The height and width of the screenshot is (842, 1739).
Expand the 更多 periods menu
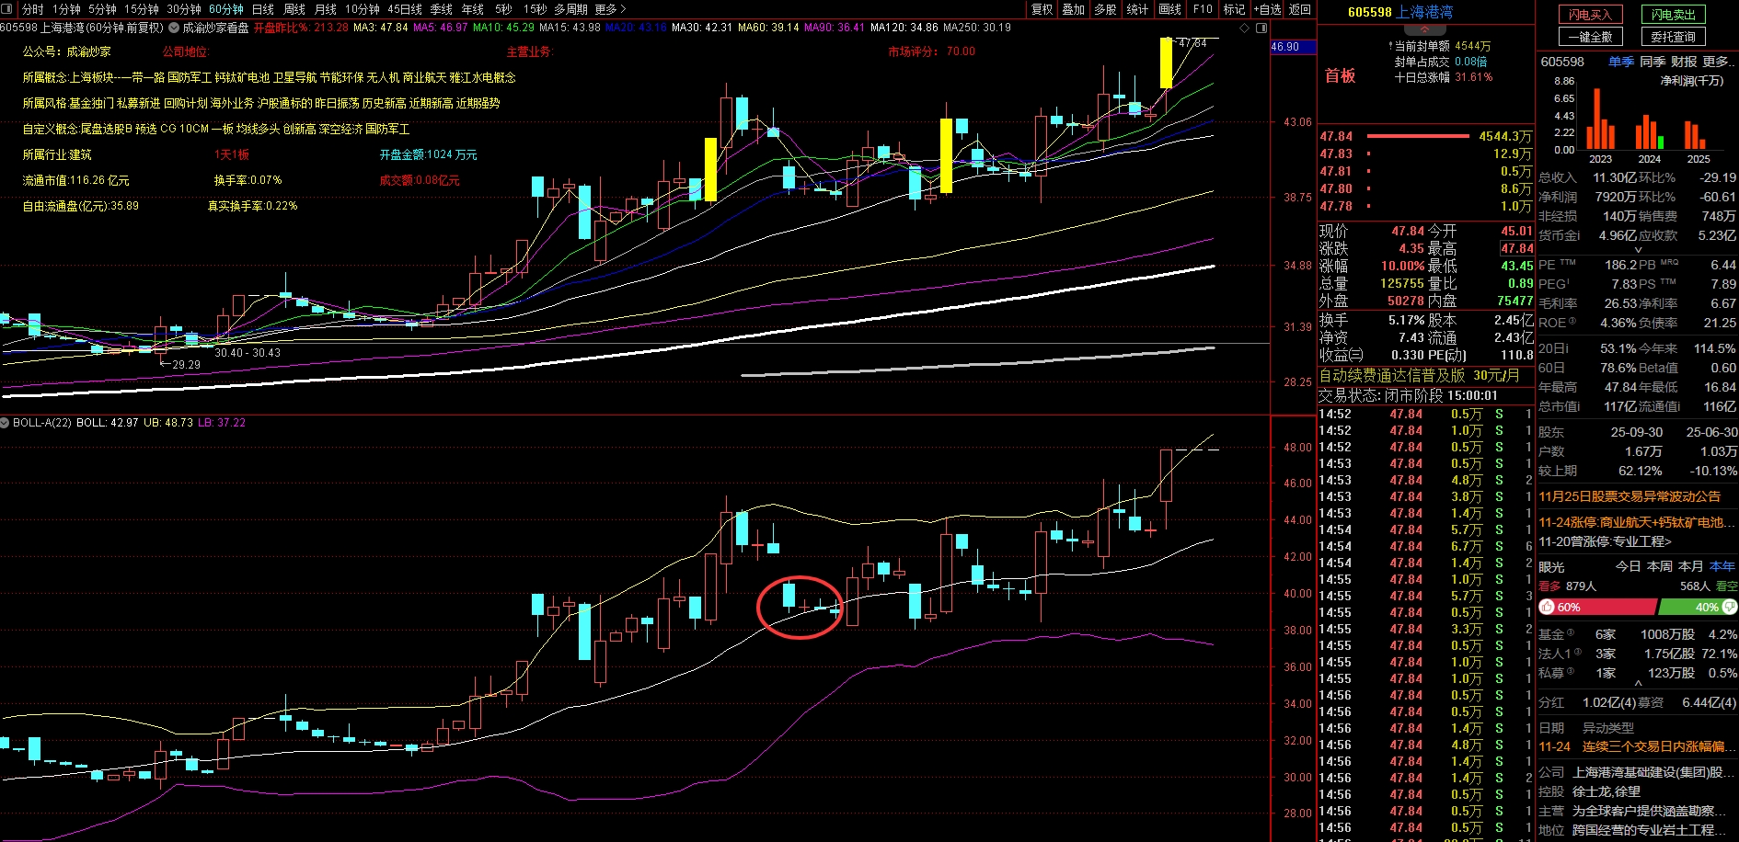610,9
